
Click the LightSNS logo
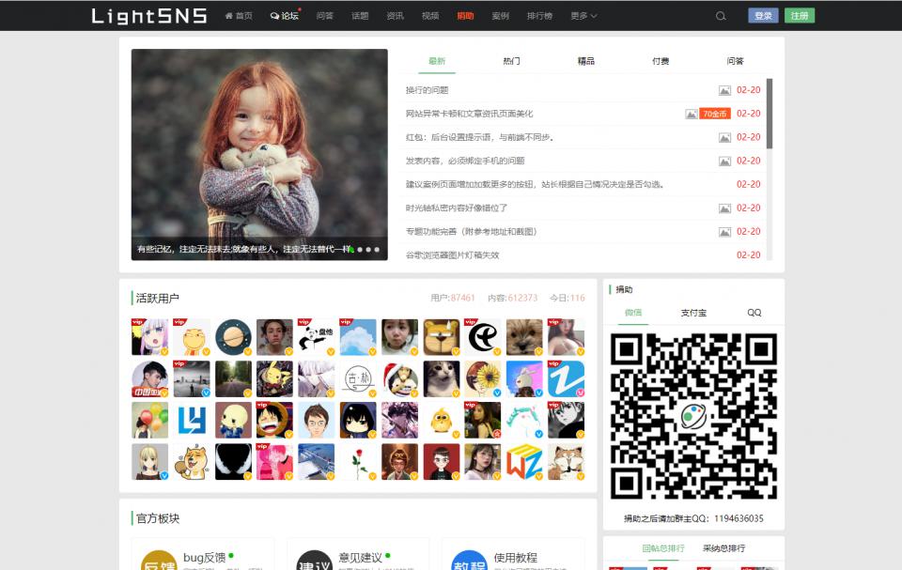click(x=149, y=16)
